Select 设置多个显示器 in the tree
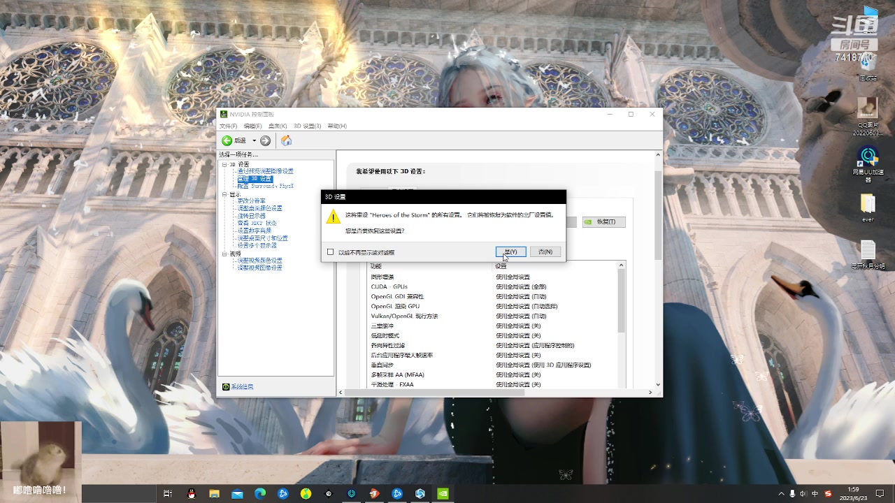The height and width of the screenshot is (503, 895). click(x=257, y=245)
